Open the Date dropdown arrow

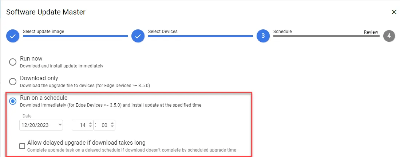60,125
